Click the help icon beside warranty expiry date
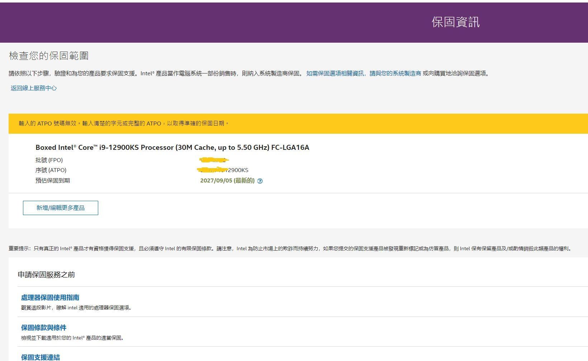The image size is (588, 361). tap(260, 181)
